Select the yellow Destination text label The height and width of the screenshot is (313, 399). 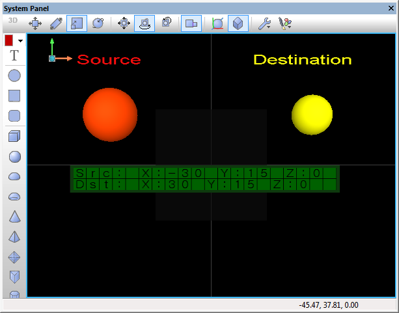coord(303,60)
